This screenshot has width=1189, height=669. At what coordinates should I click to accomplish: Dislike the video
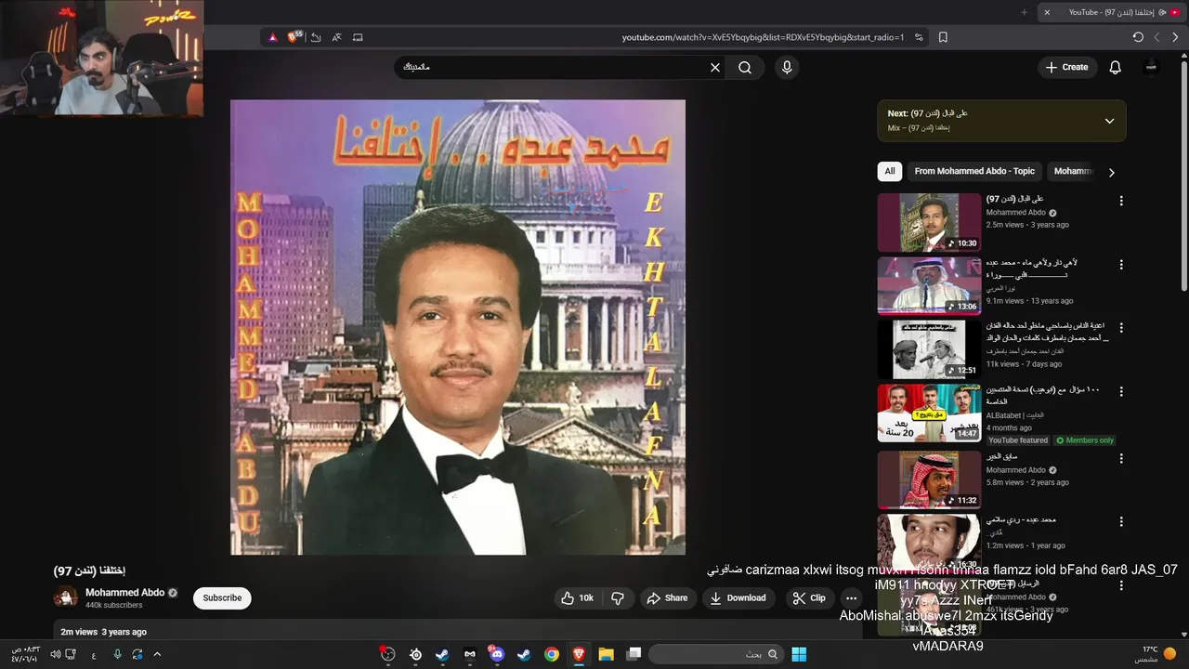point(618,597)
